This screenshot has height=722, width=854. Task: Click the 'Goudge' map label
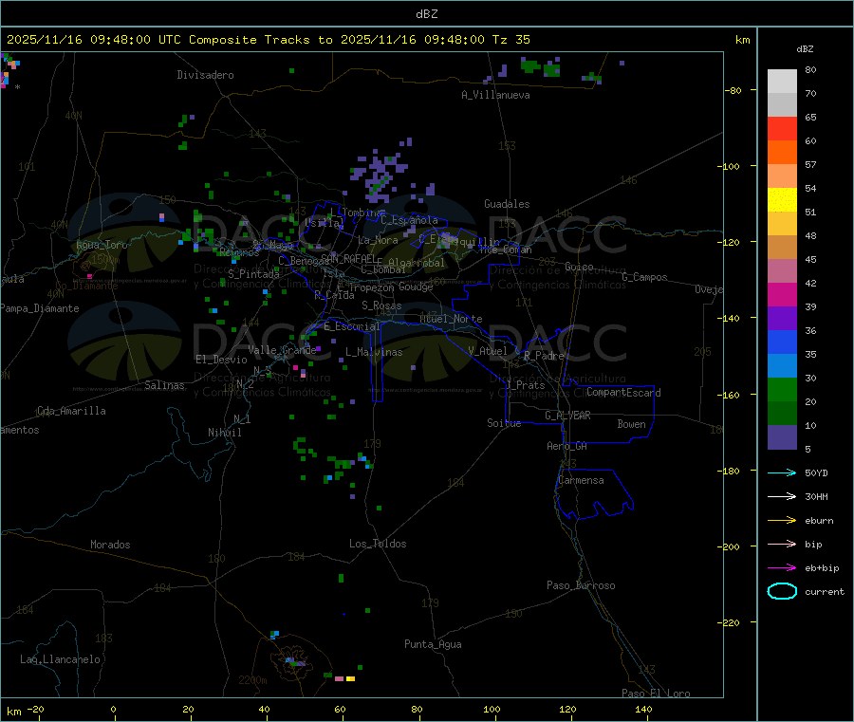tap(416, 287)
